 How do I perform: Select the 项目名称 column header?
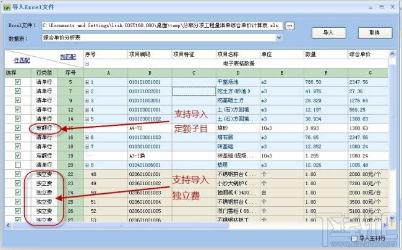238,54
